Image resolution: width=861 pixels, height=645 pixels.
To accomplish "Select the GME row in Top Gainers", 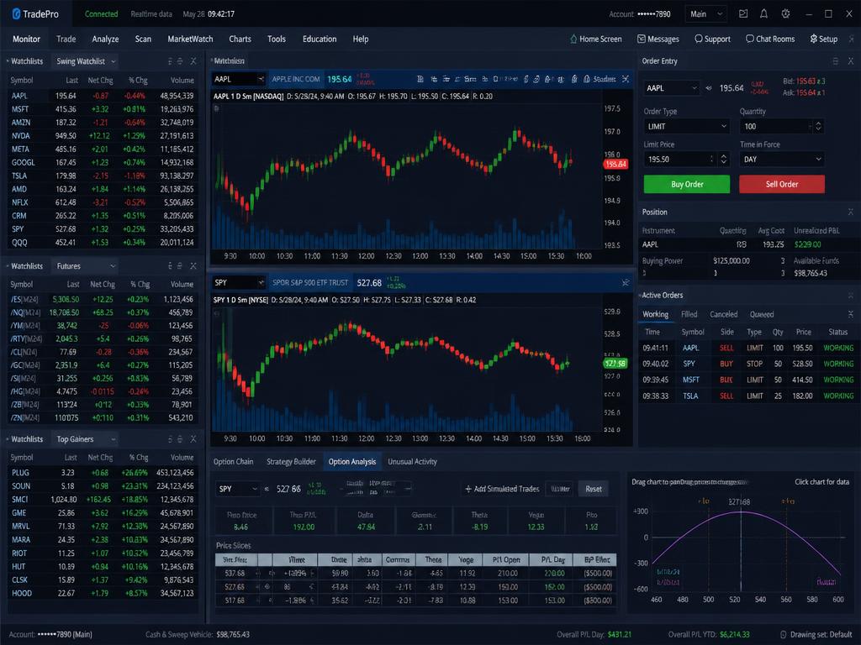I will pos(102,513).
